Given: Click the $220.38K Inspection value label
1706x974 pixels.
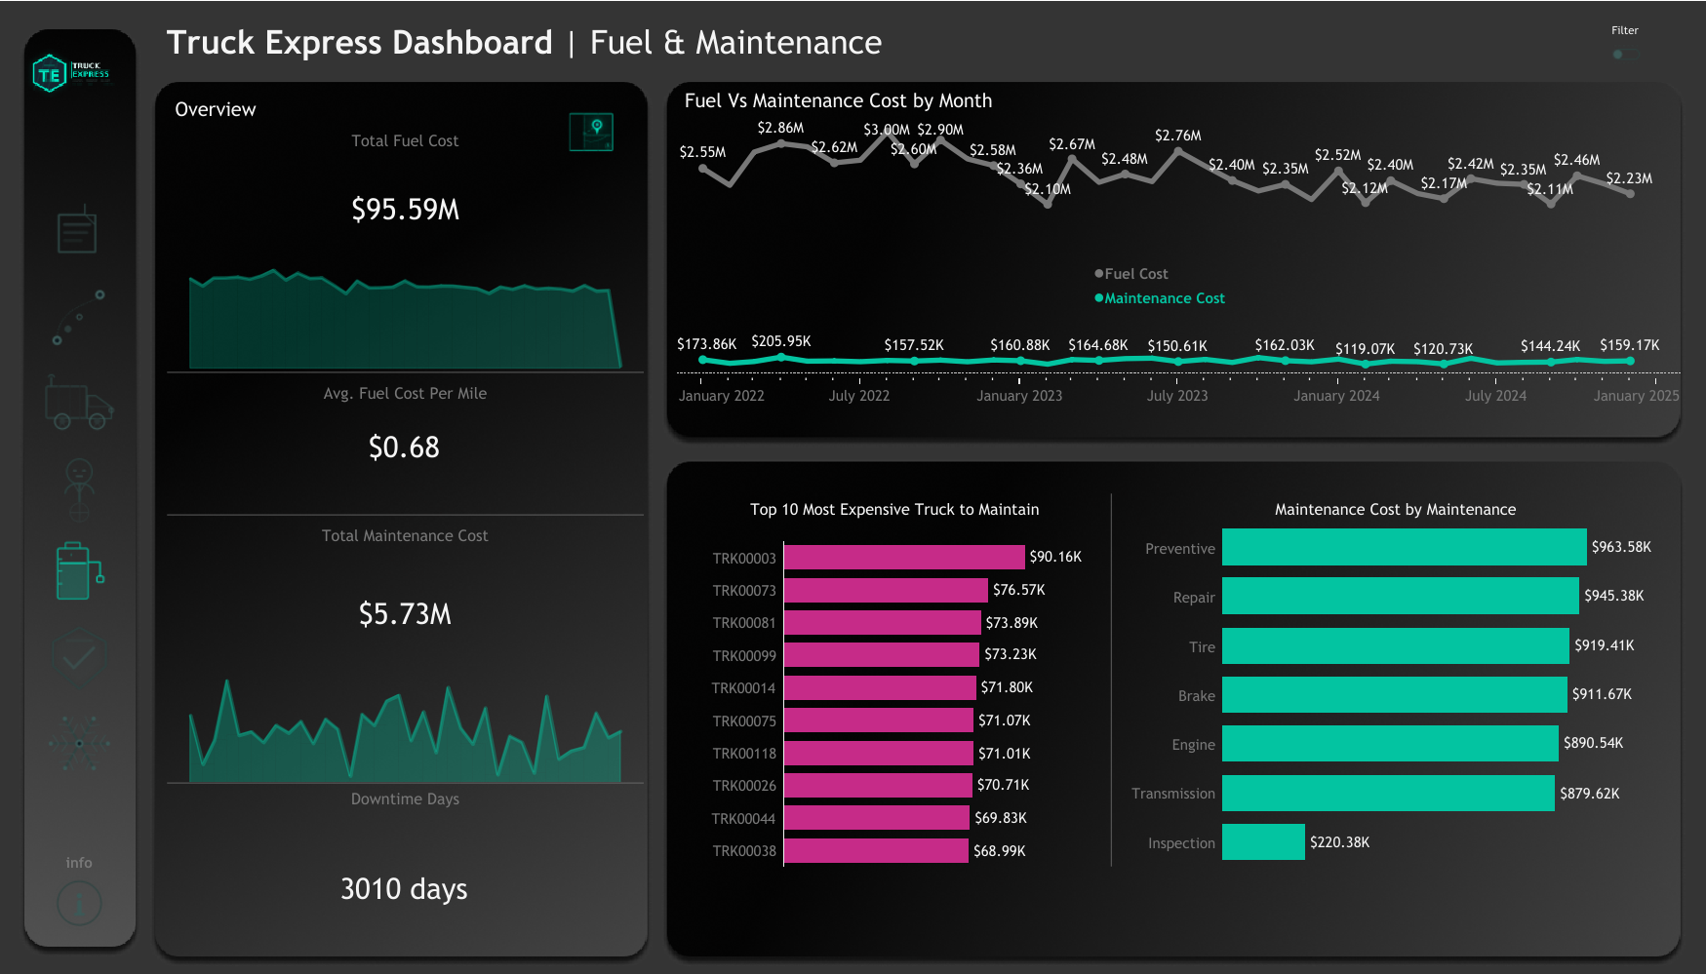Looking at the screenshot, I should [x=1339, y=841].
